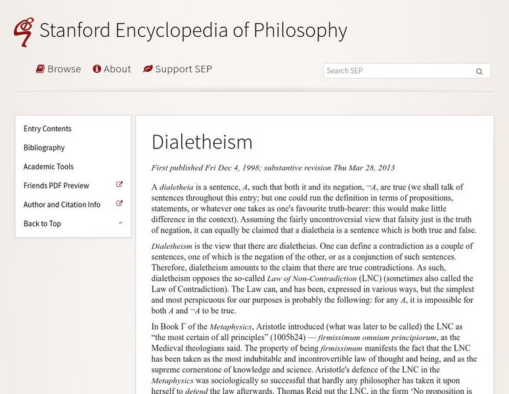Open Friends PDF Preview link
The image size is (509, 394).
point(56,186)
